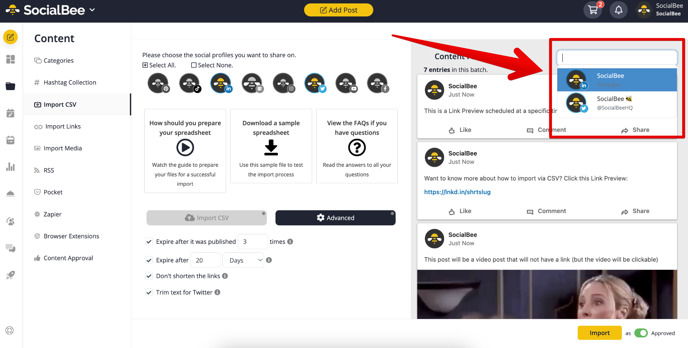This screenshot has width=688, height=348.
Task: Open the dashboard grid sidebar icon
Action: (10, 59)
